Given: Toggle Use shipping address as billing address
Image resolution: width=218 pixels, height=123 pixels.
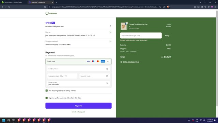Looking at the screenshot, I should pyautogui.click(x=47, y=91).
